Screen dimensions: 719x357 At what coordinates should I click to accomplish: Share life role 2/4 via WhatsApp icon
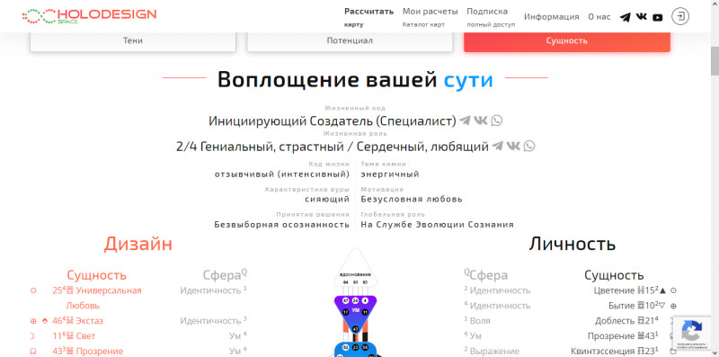(x=529, y=147)
